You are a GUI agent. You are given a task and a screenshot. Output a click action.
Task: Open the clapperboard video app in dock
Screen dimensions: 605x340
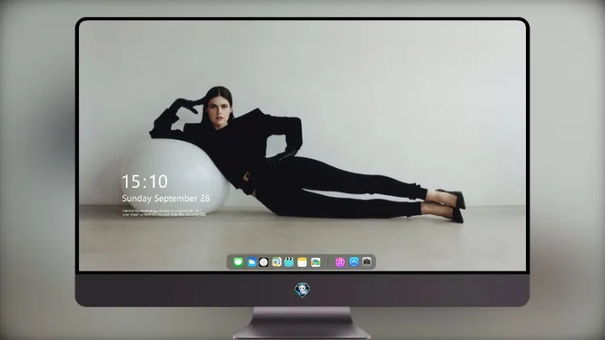point(289,263)
